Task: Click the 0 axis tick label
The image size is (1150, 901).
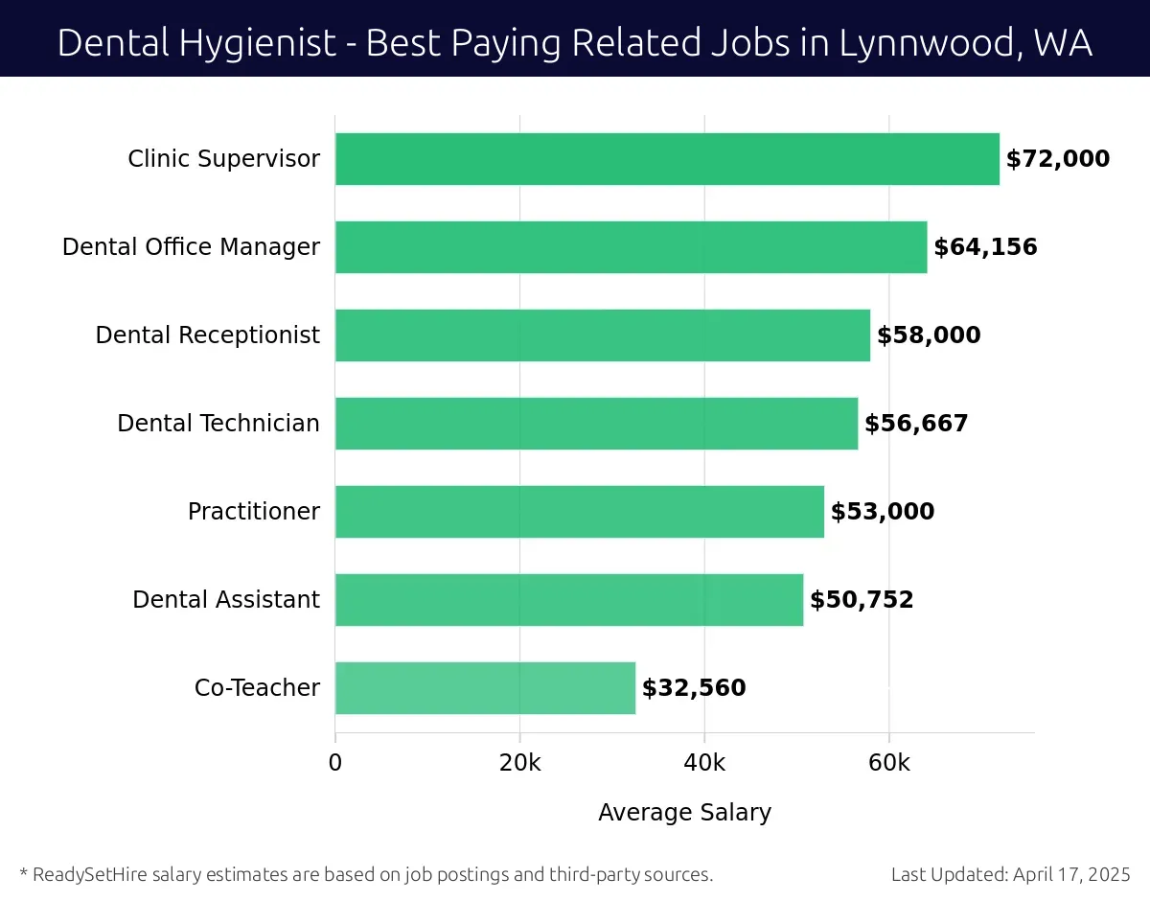Action: coord(335,763)
